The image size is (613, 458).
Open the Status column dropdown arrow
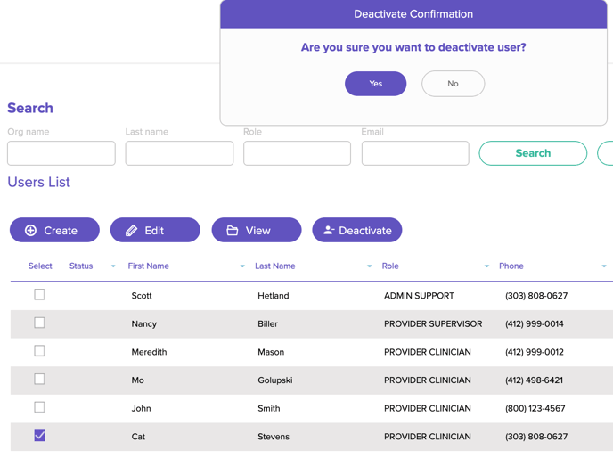(x=113, y=266)
